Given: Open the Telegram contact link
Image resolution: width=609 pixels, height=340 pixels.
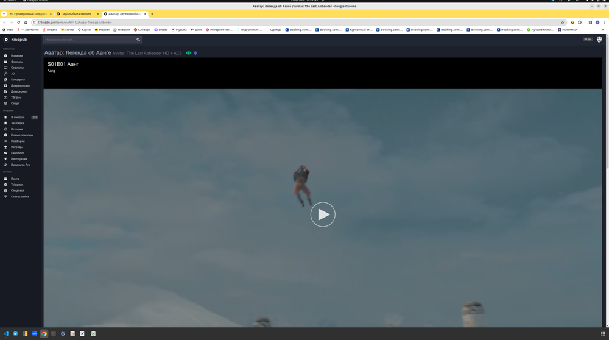Looking at the screenshot, I should 17,185.
